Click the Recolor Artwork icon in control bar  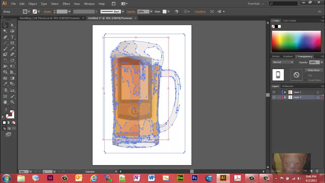(x=176, y=11)
